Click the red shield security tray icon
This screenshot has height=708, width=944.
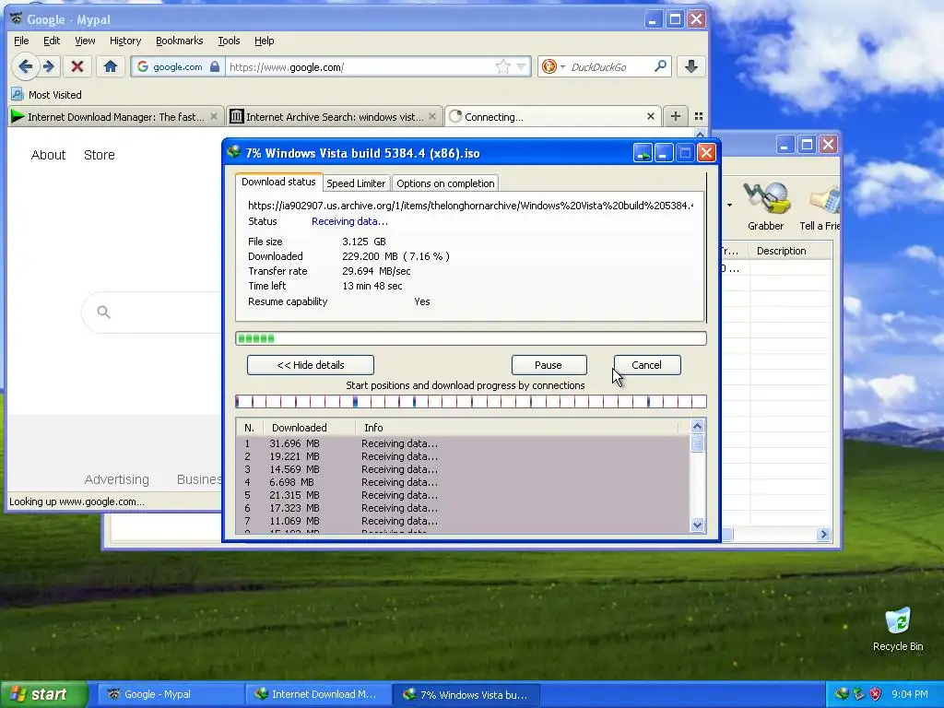coord(876,694)
